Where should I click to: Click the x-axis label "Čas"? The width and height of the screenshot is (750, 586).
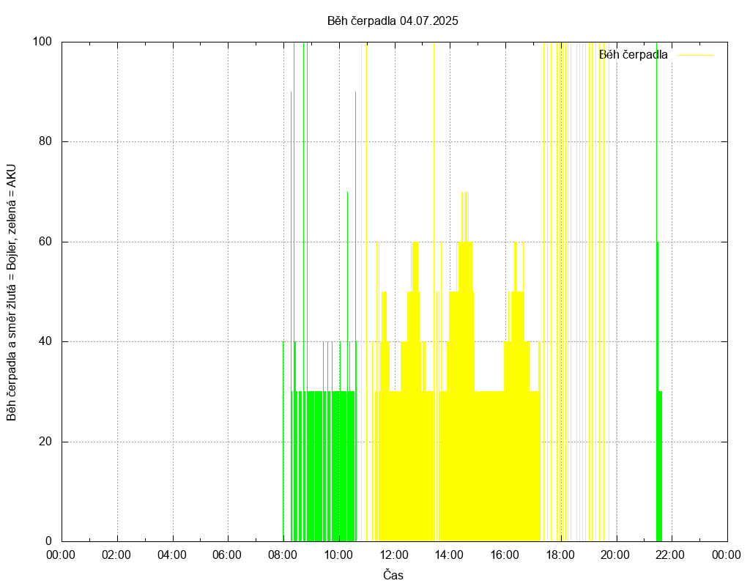point(393,575)
